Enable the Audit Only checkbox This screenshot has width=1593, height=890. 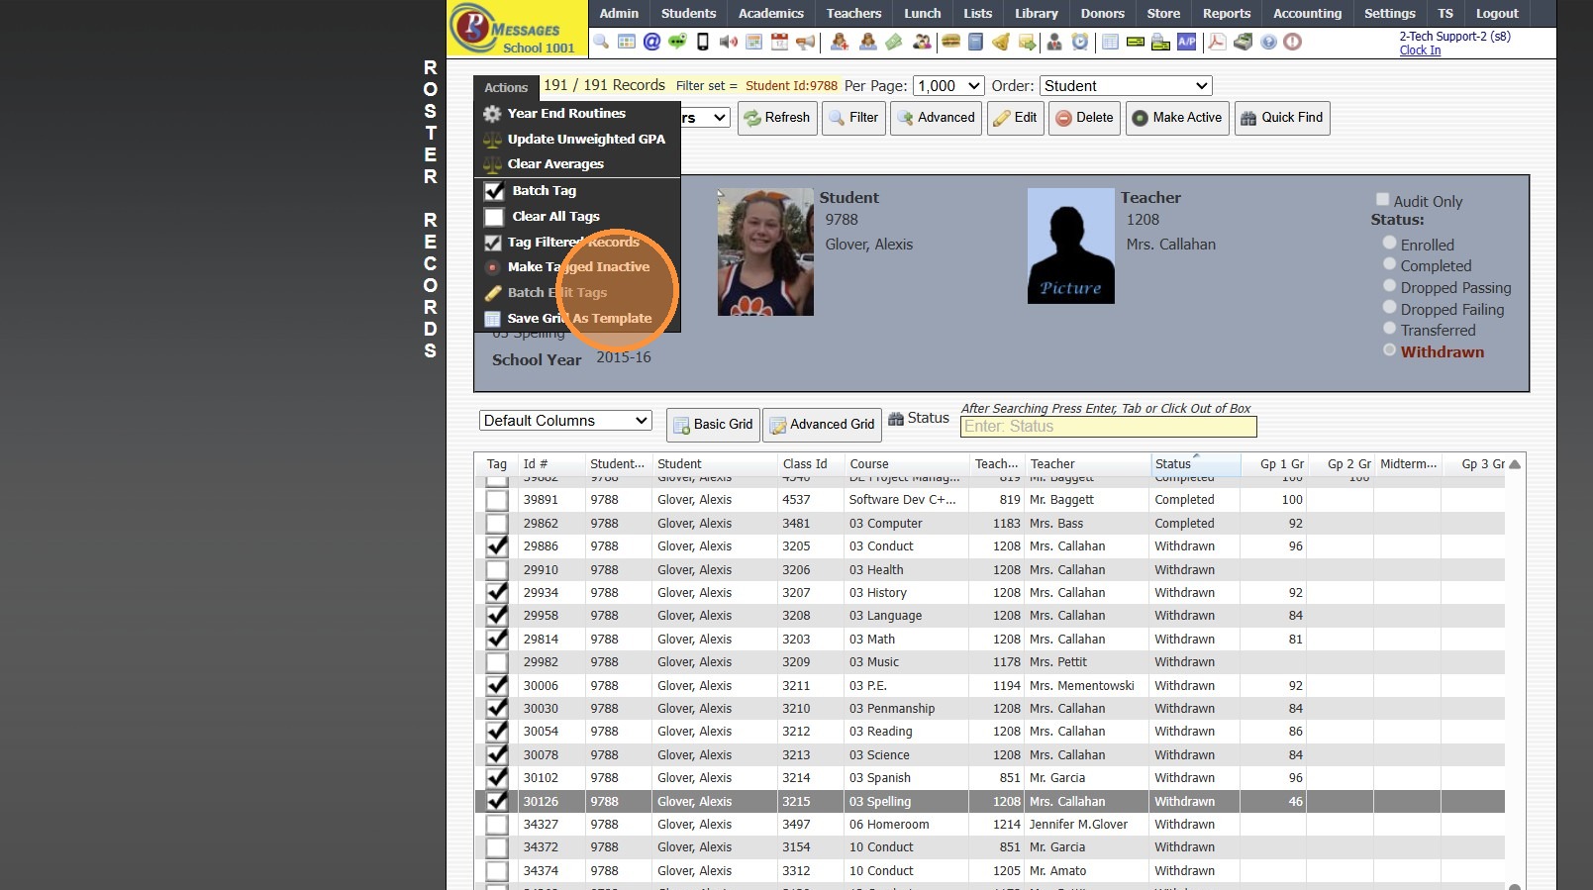tap(1382, 200)
